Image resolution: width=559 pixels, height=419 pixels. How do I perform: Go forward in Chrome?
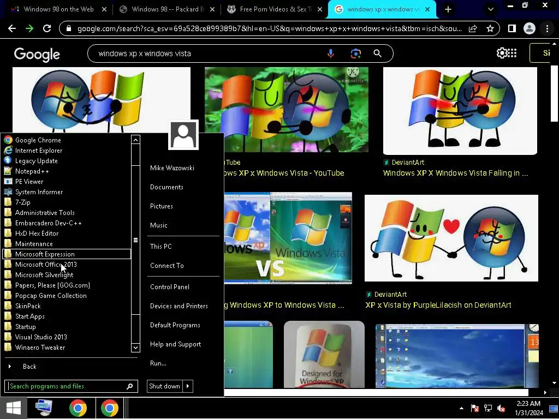click(x=29, y=28)
